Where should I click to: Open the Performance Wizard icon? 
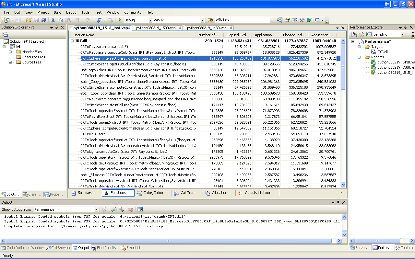click(354, 34)
